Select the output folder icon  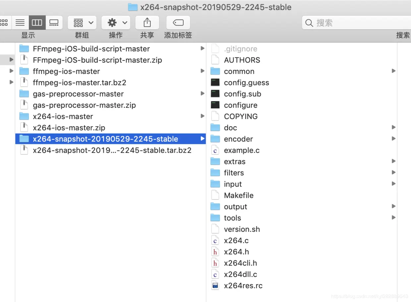point(215,207)
